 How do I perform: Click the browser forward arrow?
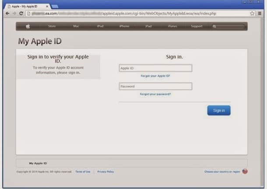point(14,13)
